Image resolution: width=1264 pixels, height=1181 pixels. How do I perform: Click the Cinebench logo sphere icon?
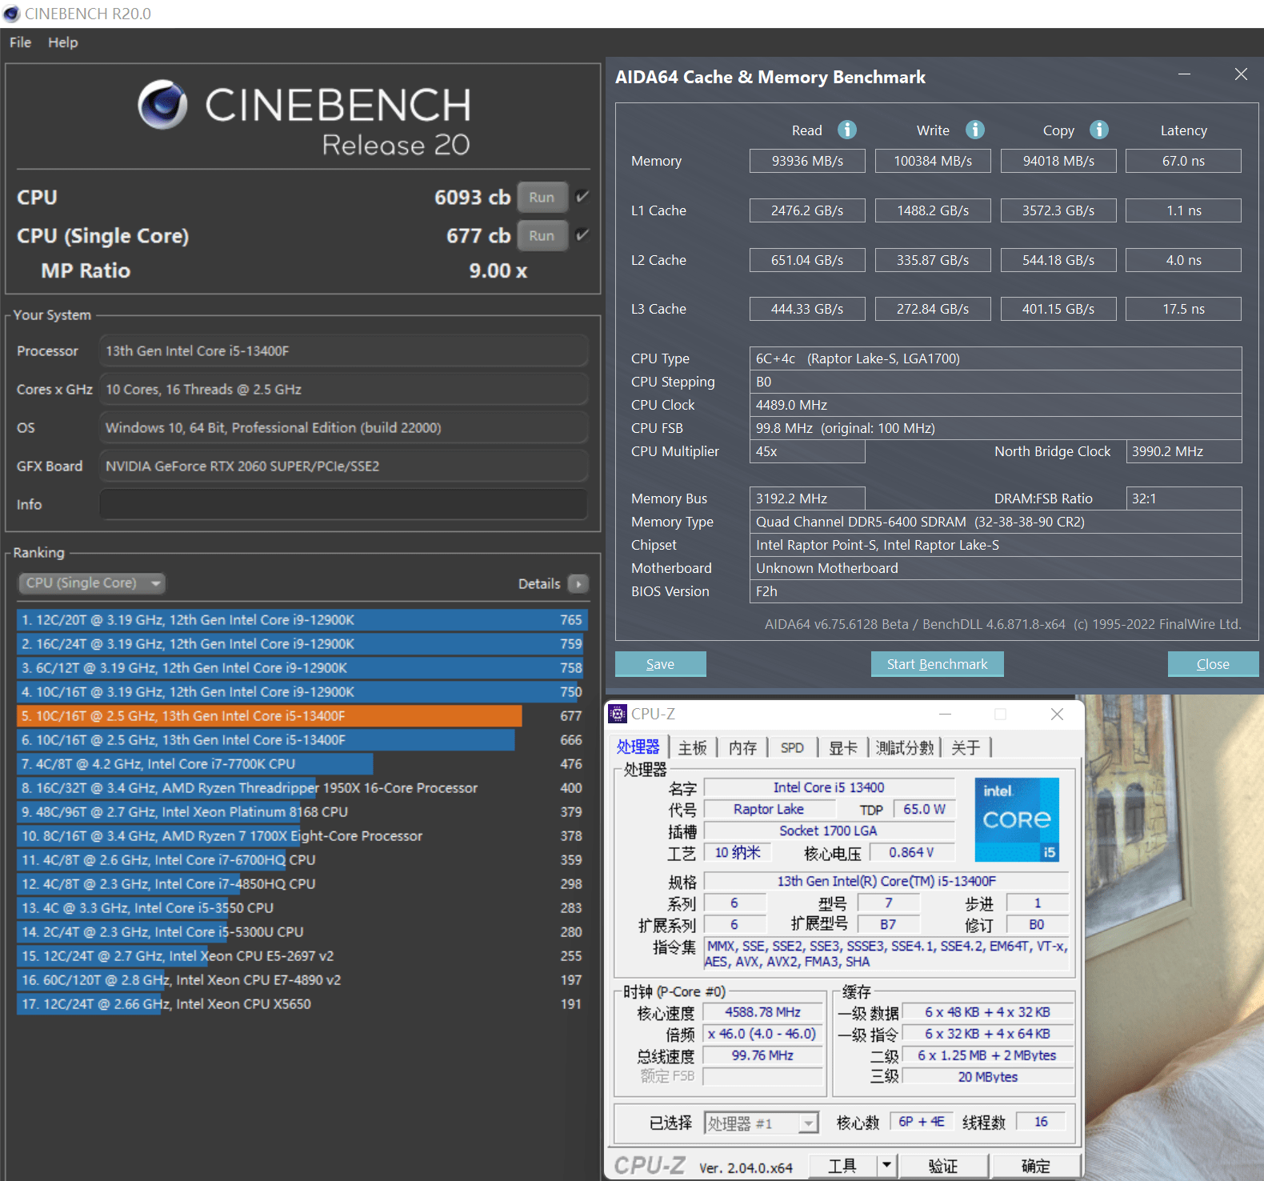(x=162, y=105)
